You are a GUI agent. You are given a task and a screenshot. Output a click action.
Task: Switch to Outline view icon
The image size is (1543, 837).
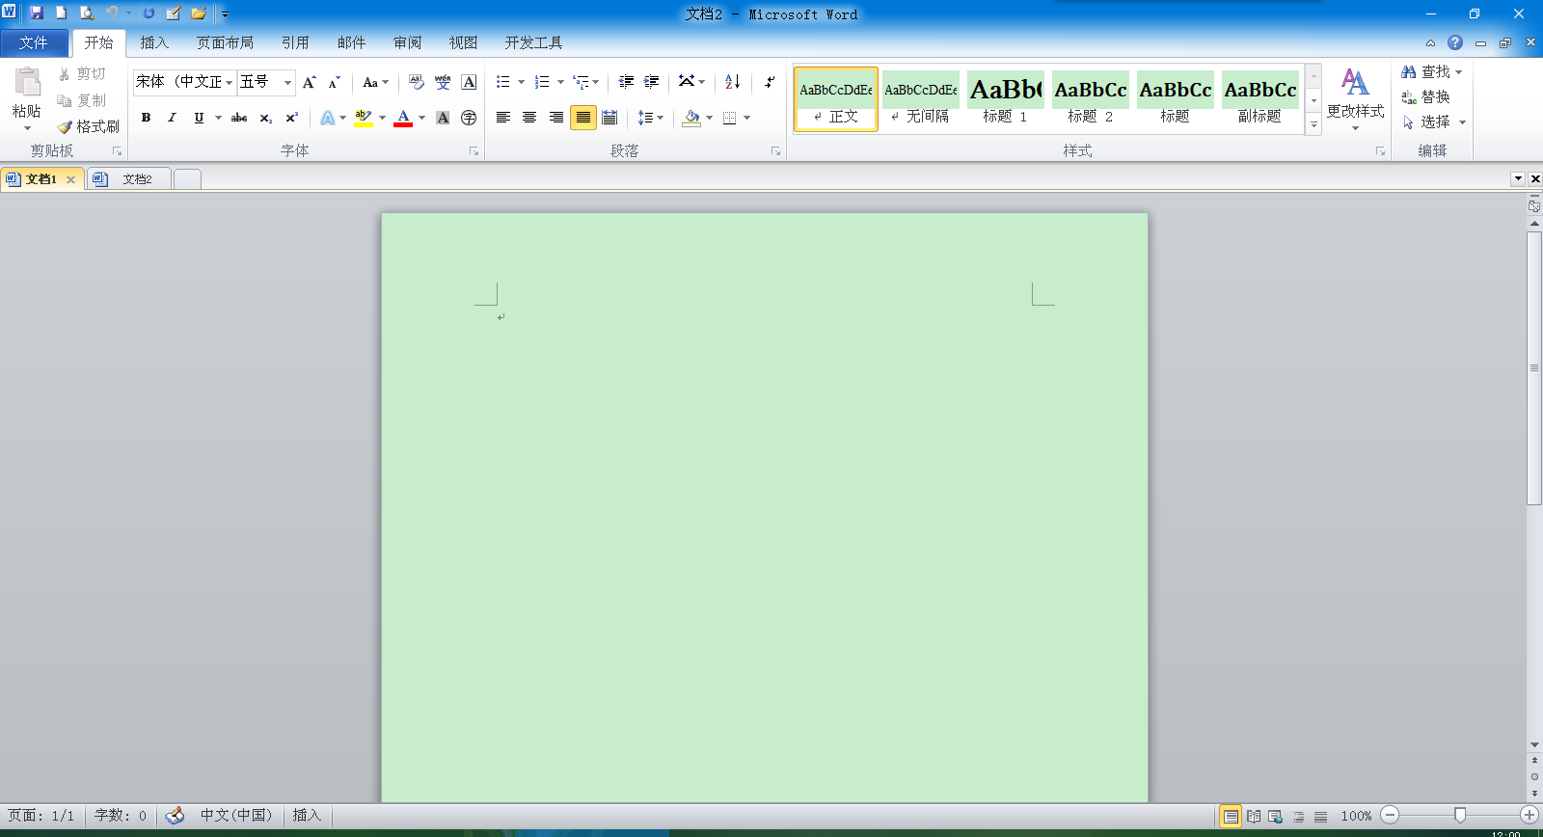[1298, 817]
